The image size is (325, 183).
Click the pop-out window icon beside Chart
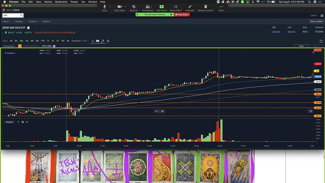322,16
